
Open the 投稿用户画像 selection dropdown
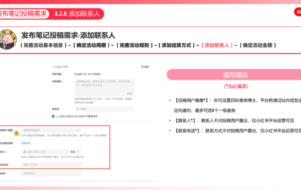[51, 130]
